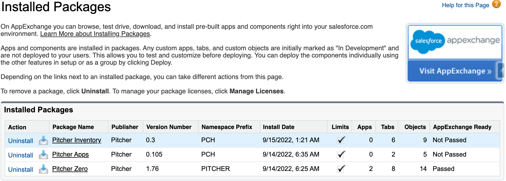The image size is (506, 181).
Task: Click Limits checkmark for Pitcher Zero
Action: coord(341,169)
